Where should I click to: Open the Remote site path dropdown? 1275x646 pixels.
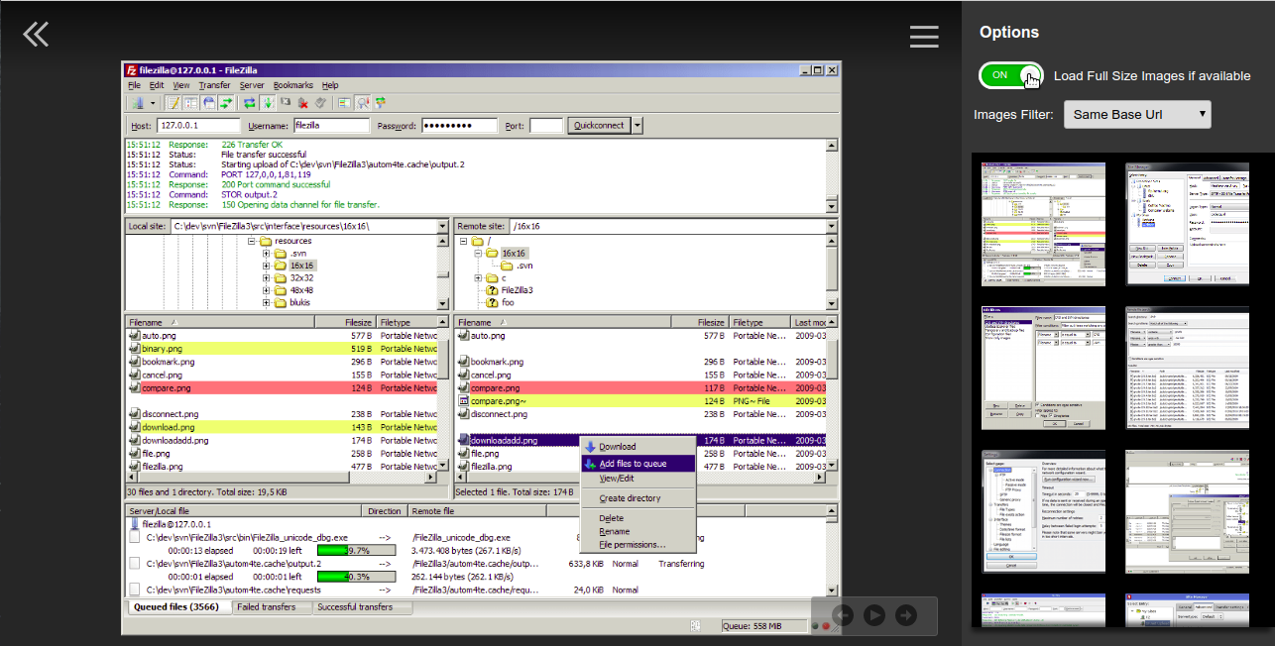pos(831,226)
